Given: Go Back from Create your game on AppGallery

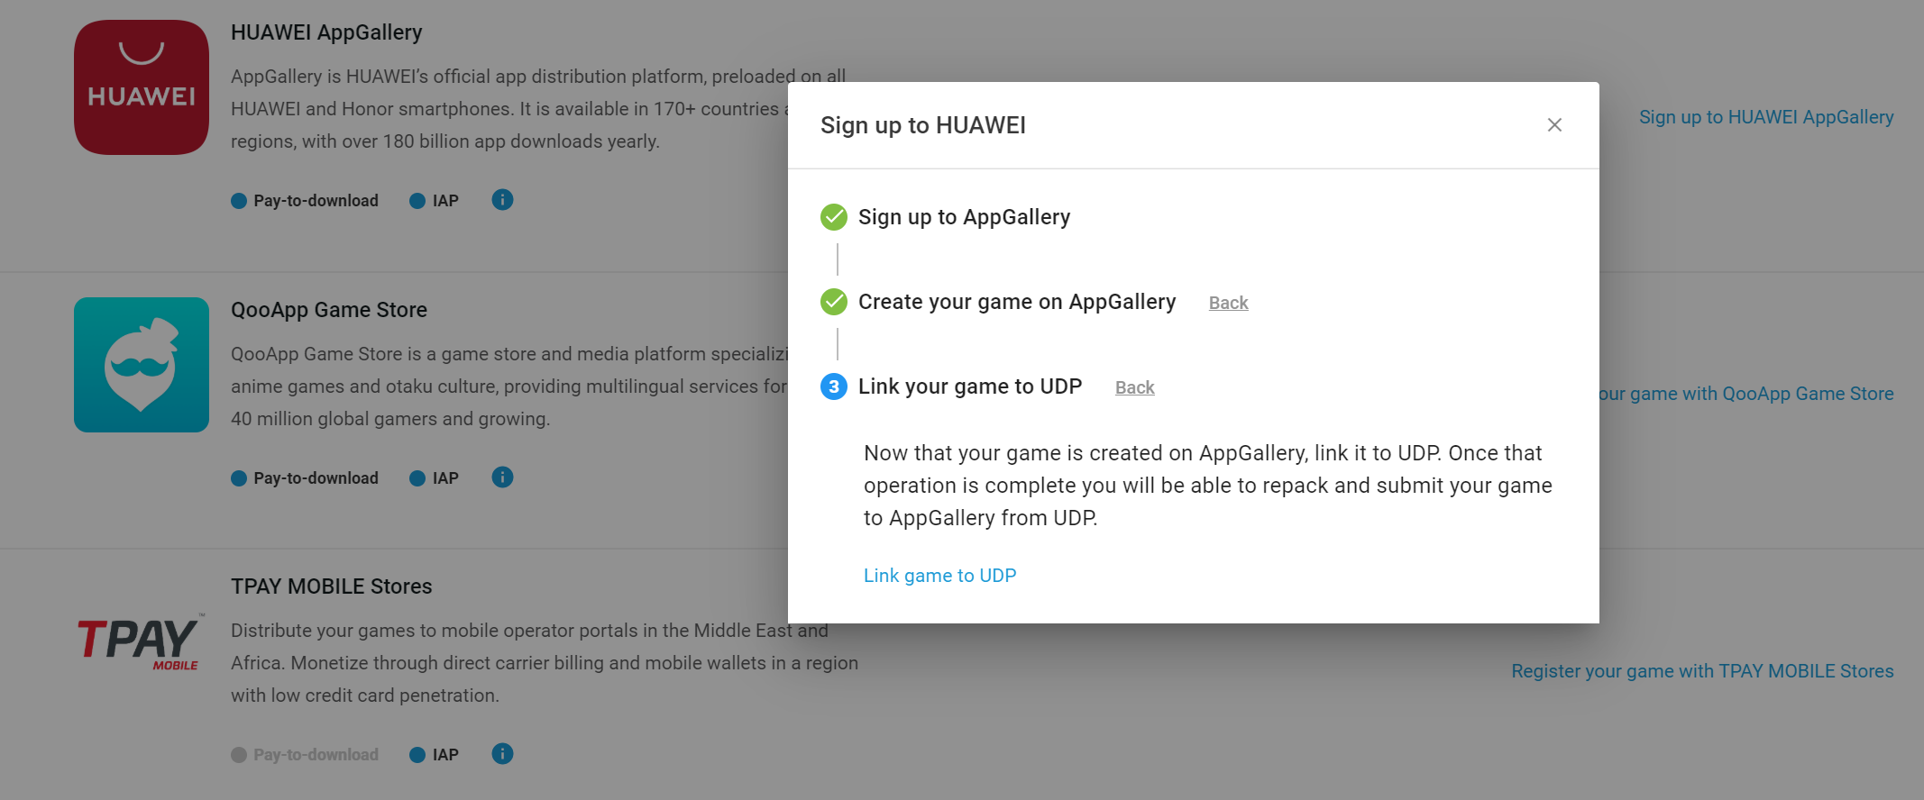Looking at the screenshot, I should [x=1228, y=303].
